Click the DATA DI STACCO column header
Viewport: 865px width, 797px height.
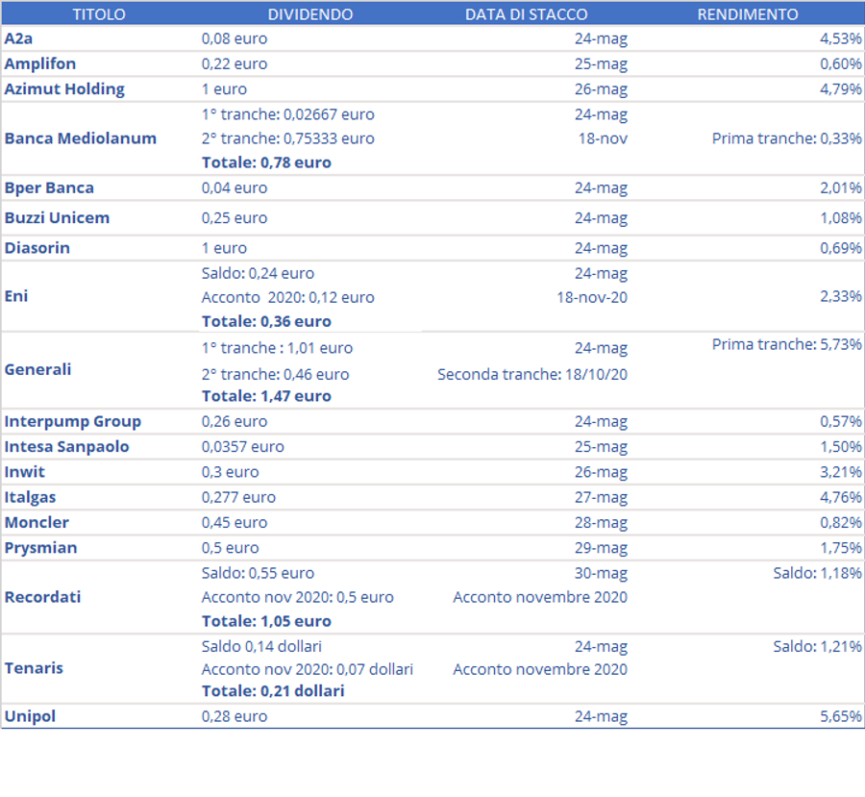click(x=527, y=14)
